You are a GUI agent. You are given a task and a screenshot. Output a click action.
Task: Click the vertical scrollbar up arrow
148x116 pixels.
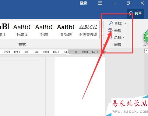146,51
